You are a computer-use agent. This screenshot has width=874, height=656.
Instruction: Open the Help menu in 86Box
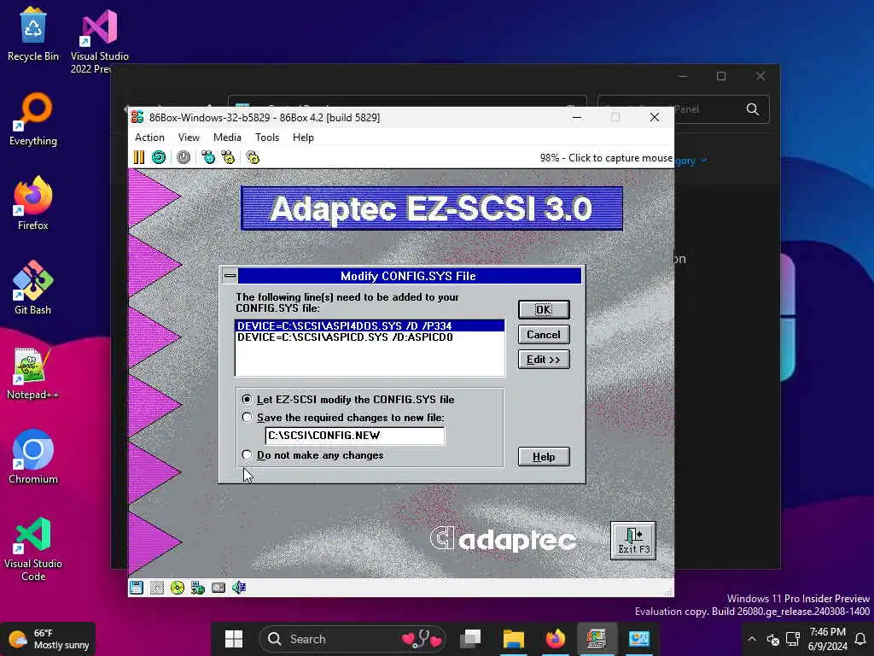[303, 138]
